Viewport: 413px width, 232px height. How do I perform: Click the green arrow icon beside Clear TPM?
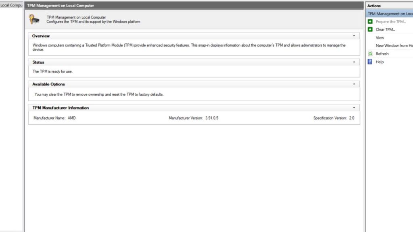click(x=370, y=29)
